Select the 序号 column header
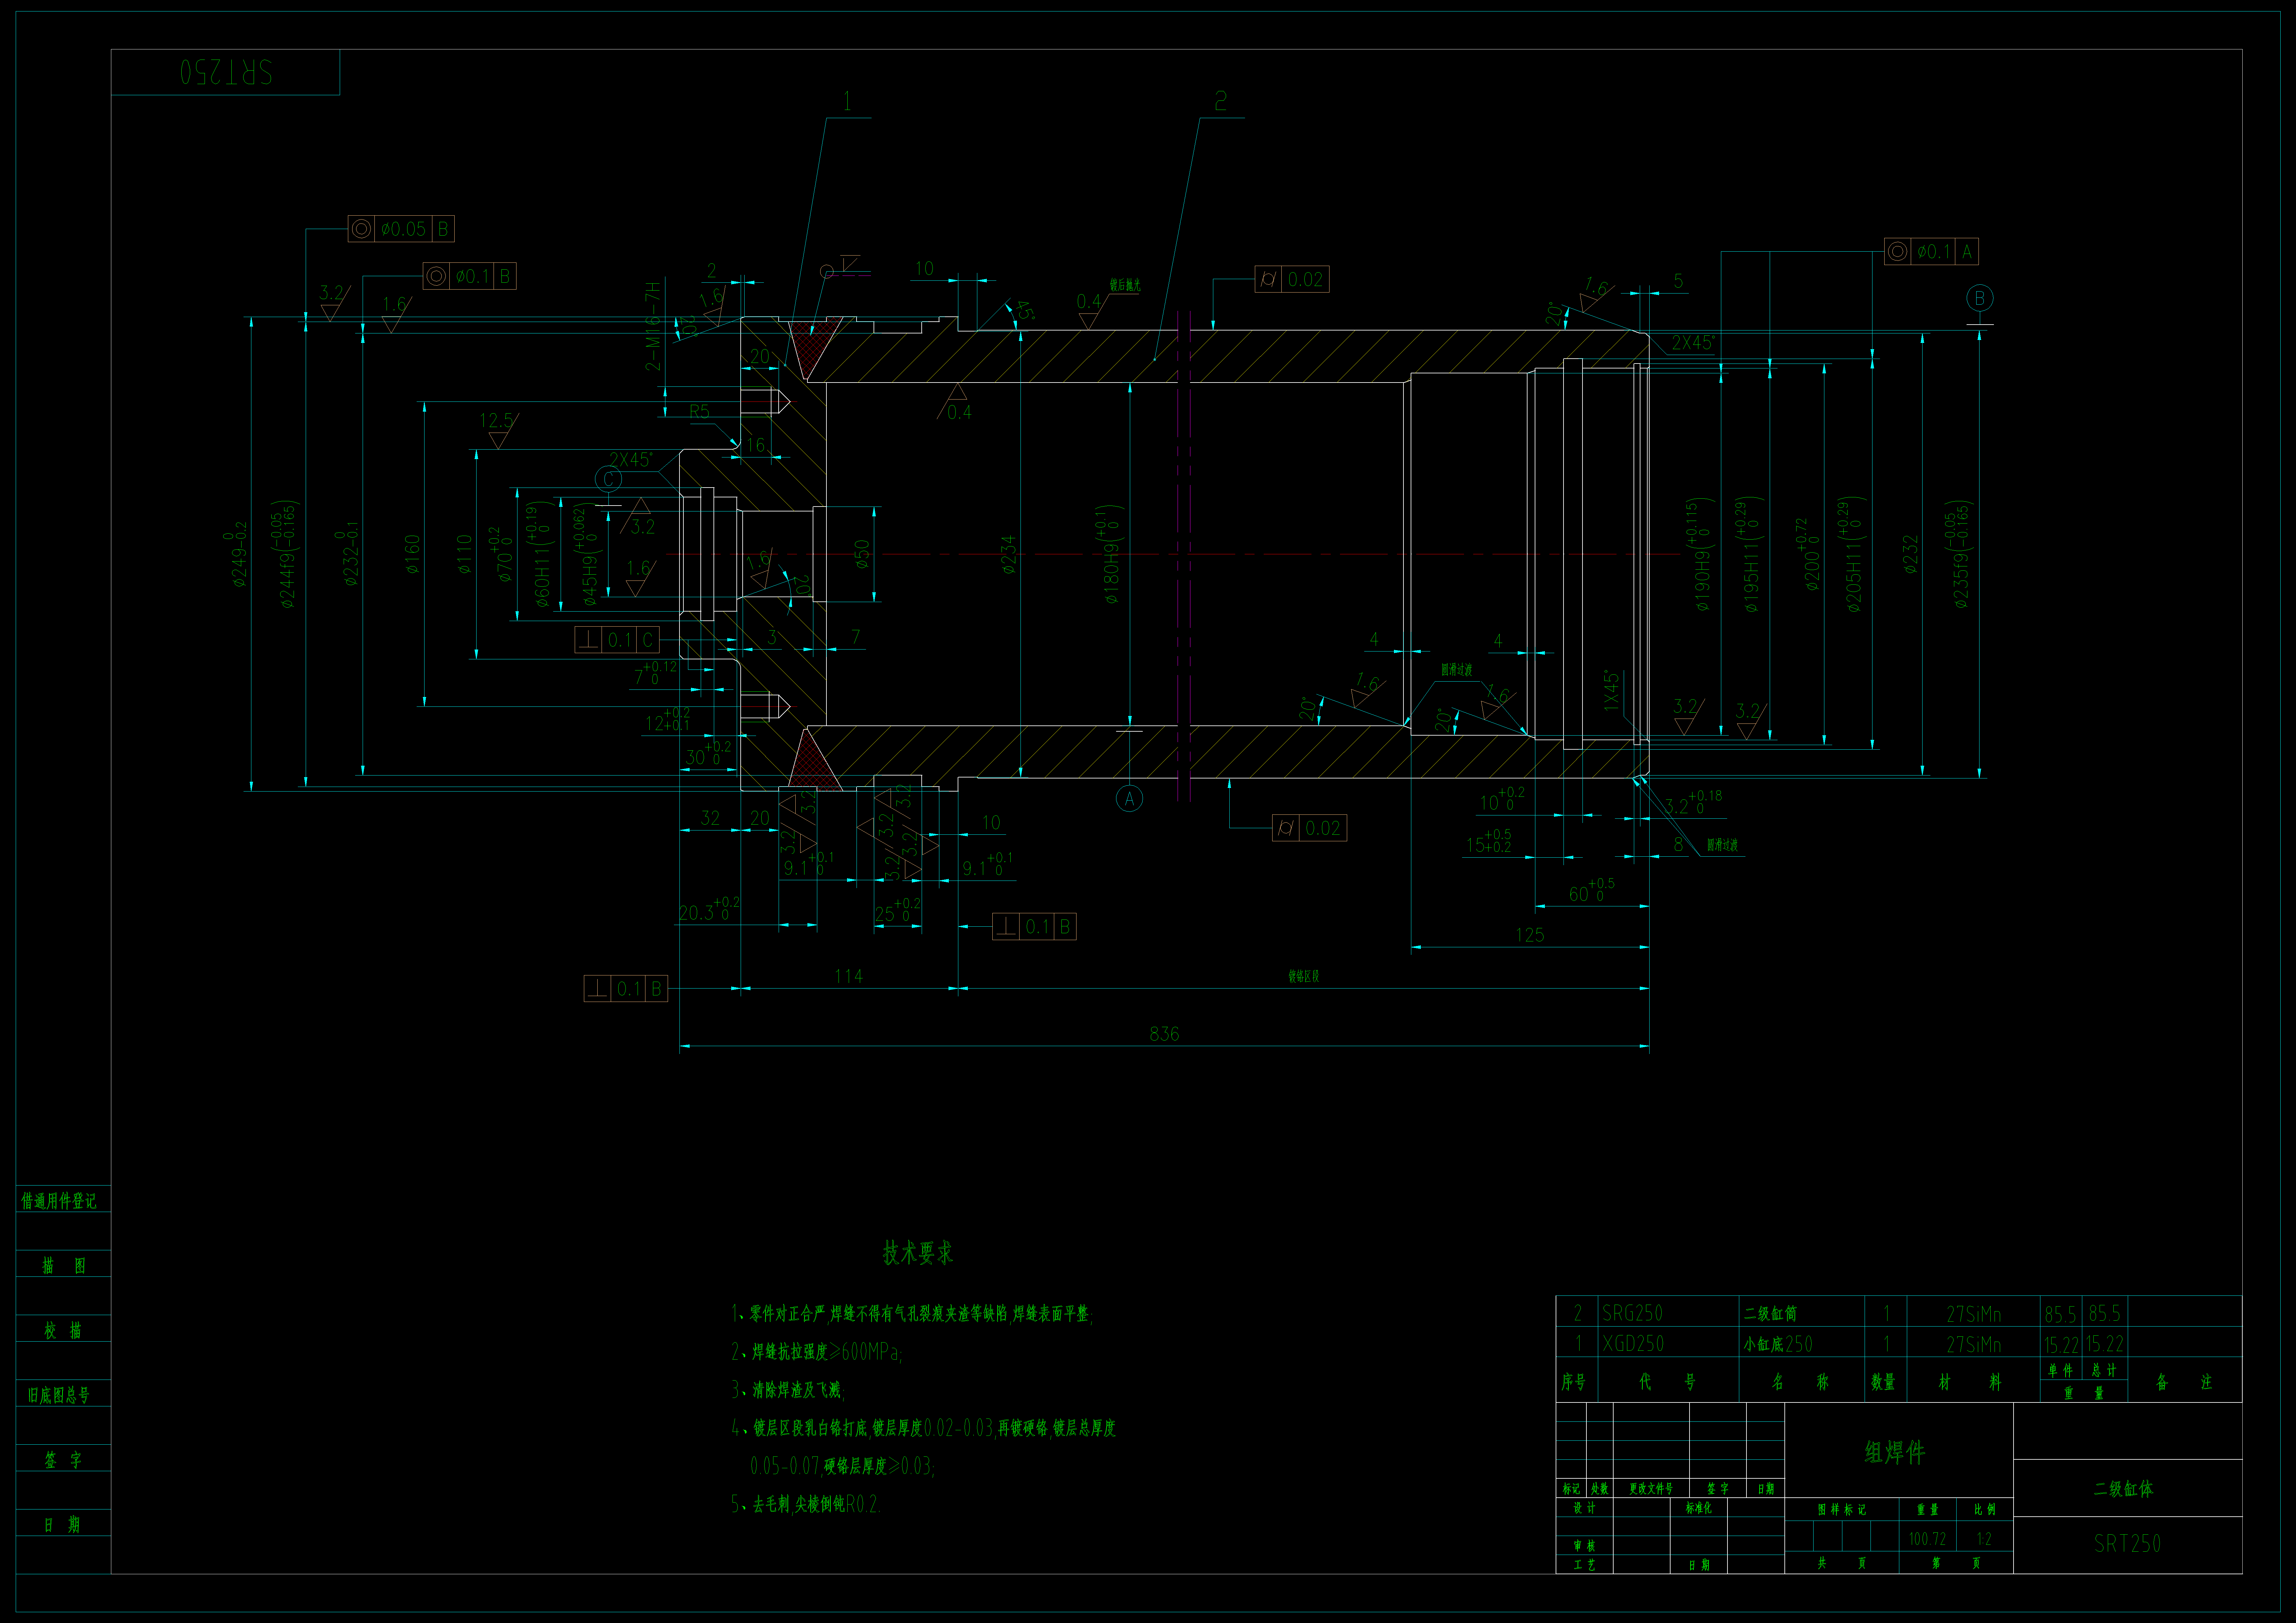 coord(1574,1382)
